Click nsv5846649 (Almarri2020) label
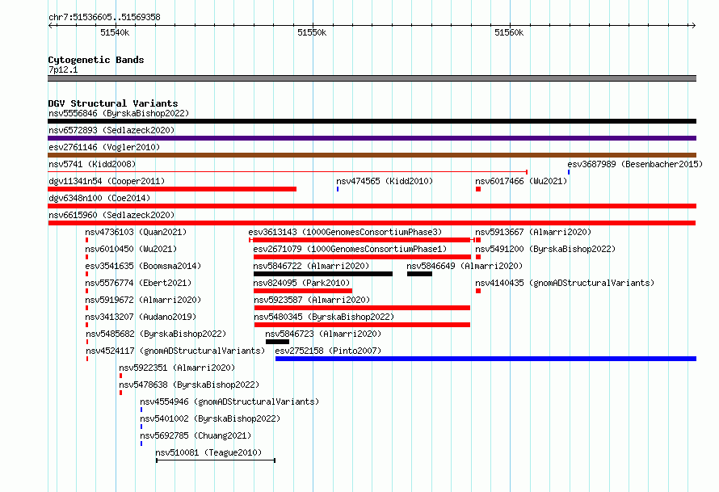This screenshot has width=719, height=492. click(x=465, y=266)
